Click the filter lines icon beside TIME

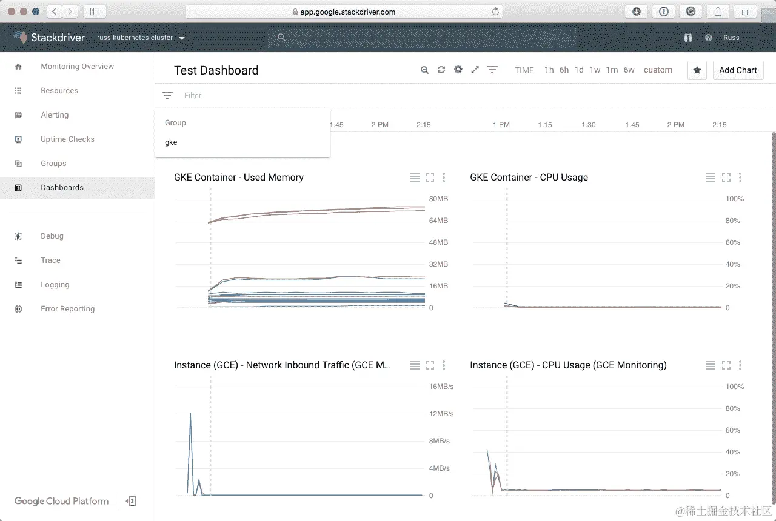tap(492, 70)
